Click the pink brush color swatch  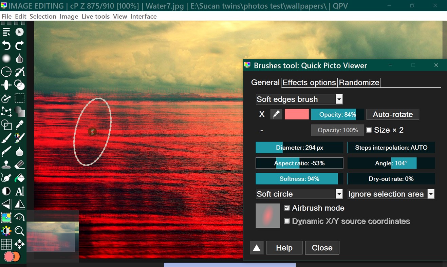pos(296,114)
